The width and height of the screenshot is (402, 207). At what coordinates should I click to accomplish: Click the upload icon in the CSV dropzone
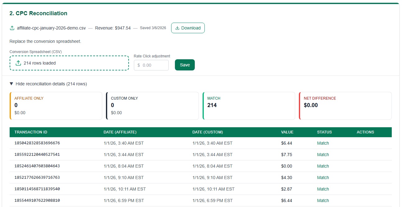pyautogui.click(x=18, y=63)
